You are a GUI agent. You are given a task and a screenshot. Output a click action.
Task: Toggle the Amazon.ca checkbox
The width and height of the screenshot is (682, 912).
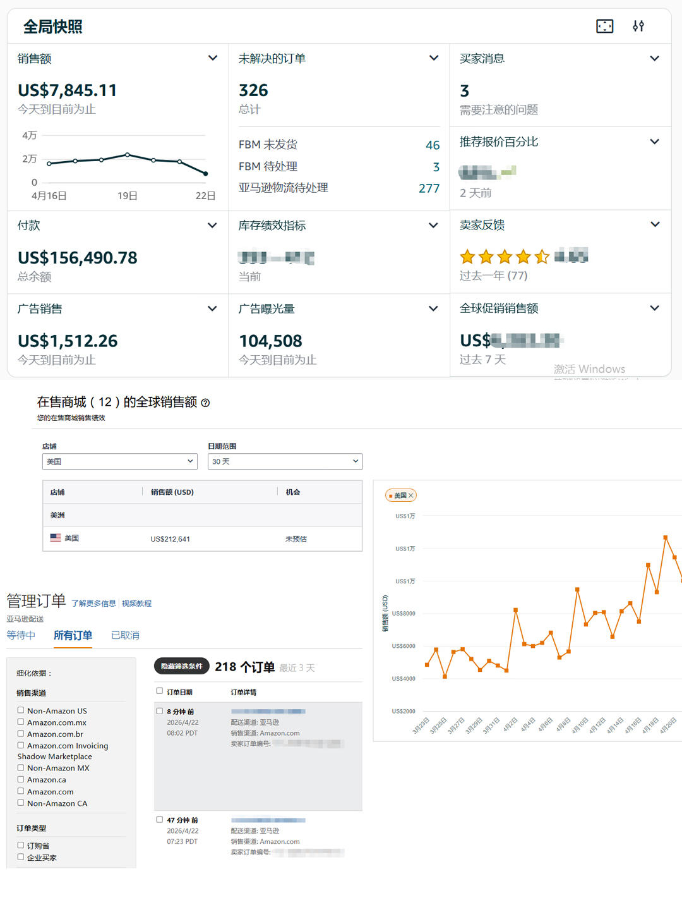click(x=21, y=779)
